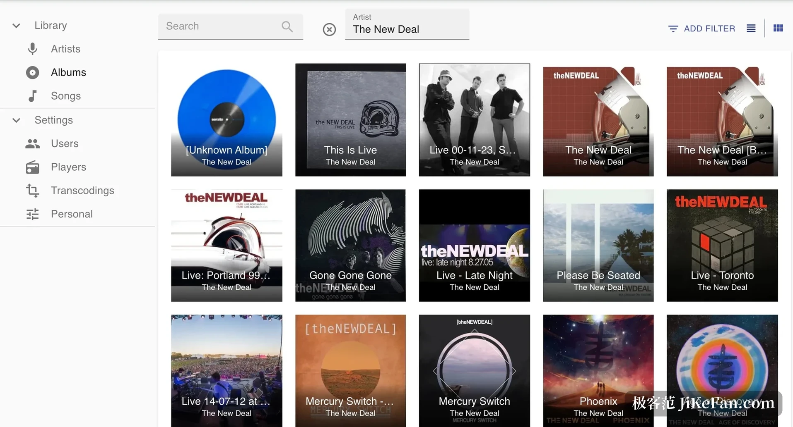Click the search magnifier icon
This screenshot has height=427, width=793.
[x=287, y=26]
